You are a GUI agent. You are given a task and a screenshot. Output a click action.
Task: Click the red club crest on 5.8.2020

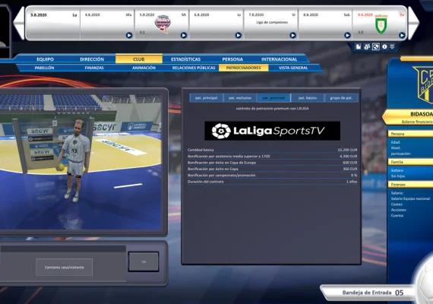(163, 24)
